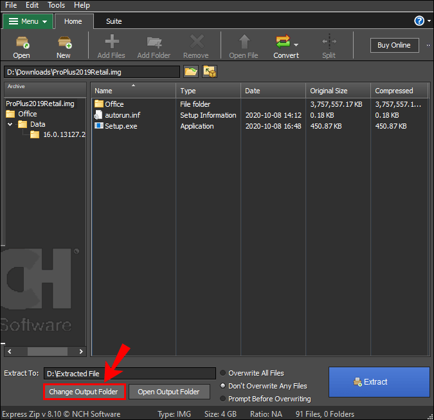
Task: Select Don't Overwrite Any Files option
Action: coord(223,385)
